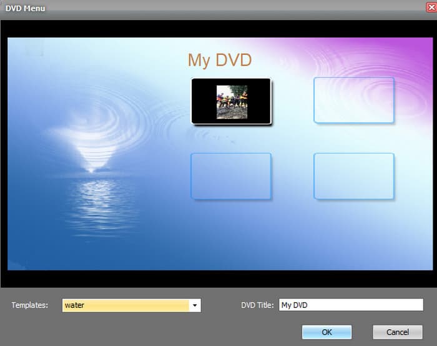The width and height of the screenshot is (437, 346).
Task: Close the DVD Menu dialog with red X
Action: (x=430, y=7)
